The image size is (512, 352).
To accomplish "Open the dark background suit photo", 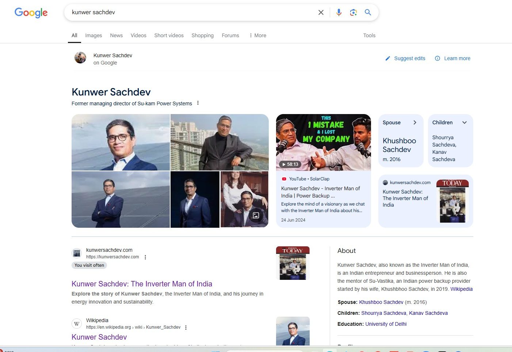I will (x=195, y=200).
